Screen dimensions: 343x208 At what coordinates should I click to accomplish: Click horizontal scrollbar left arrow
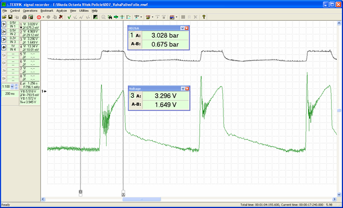[x=43, y=199]
